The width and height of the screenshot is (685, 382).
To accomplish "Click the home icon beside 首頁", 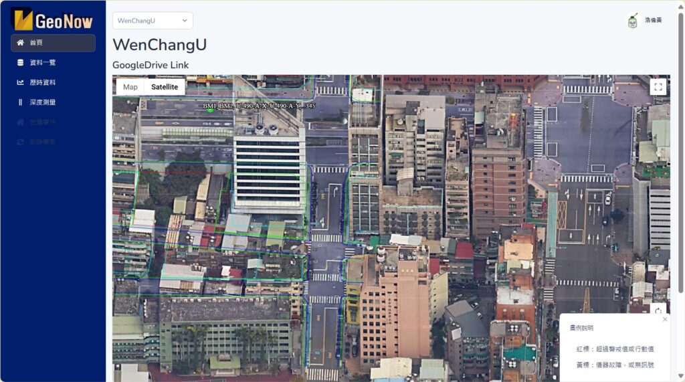I will 20,42.
